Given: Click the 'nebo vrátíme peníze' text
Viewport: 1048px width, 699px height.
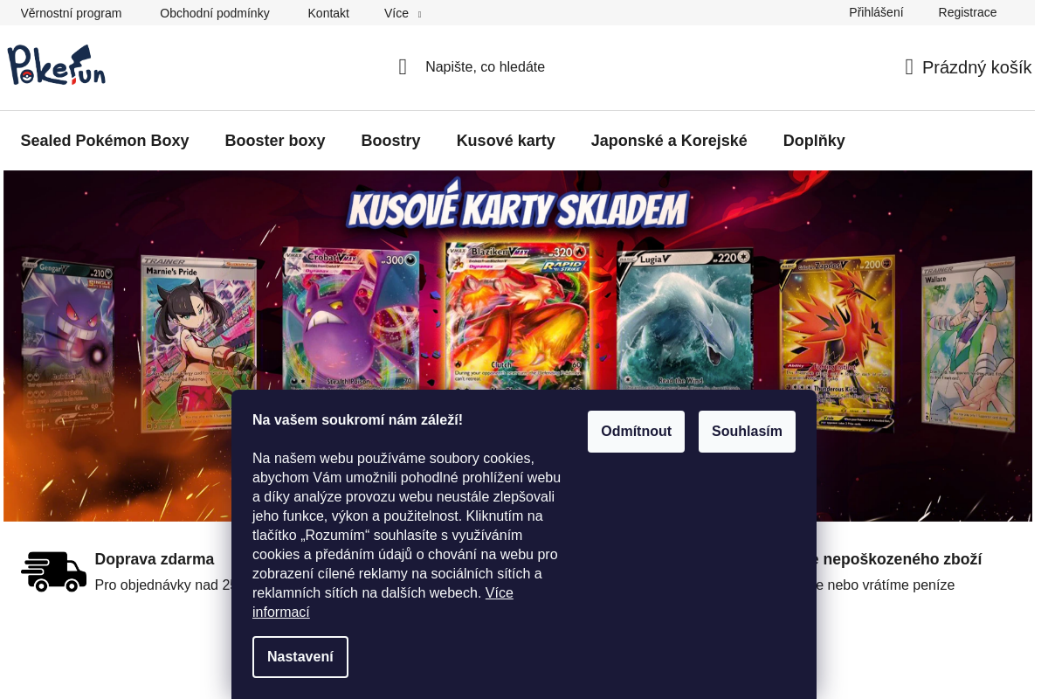Looking at the screenshot, I should click(x=892, y=585).
